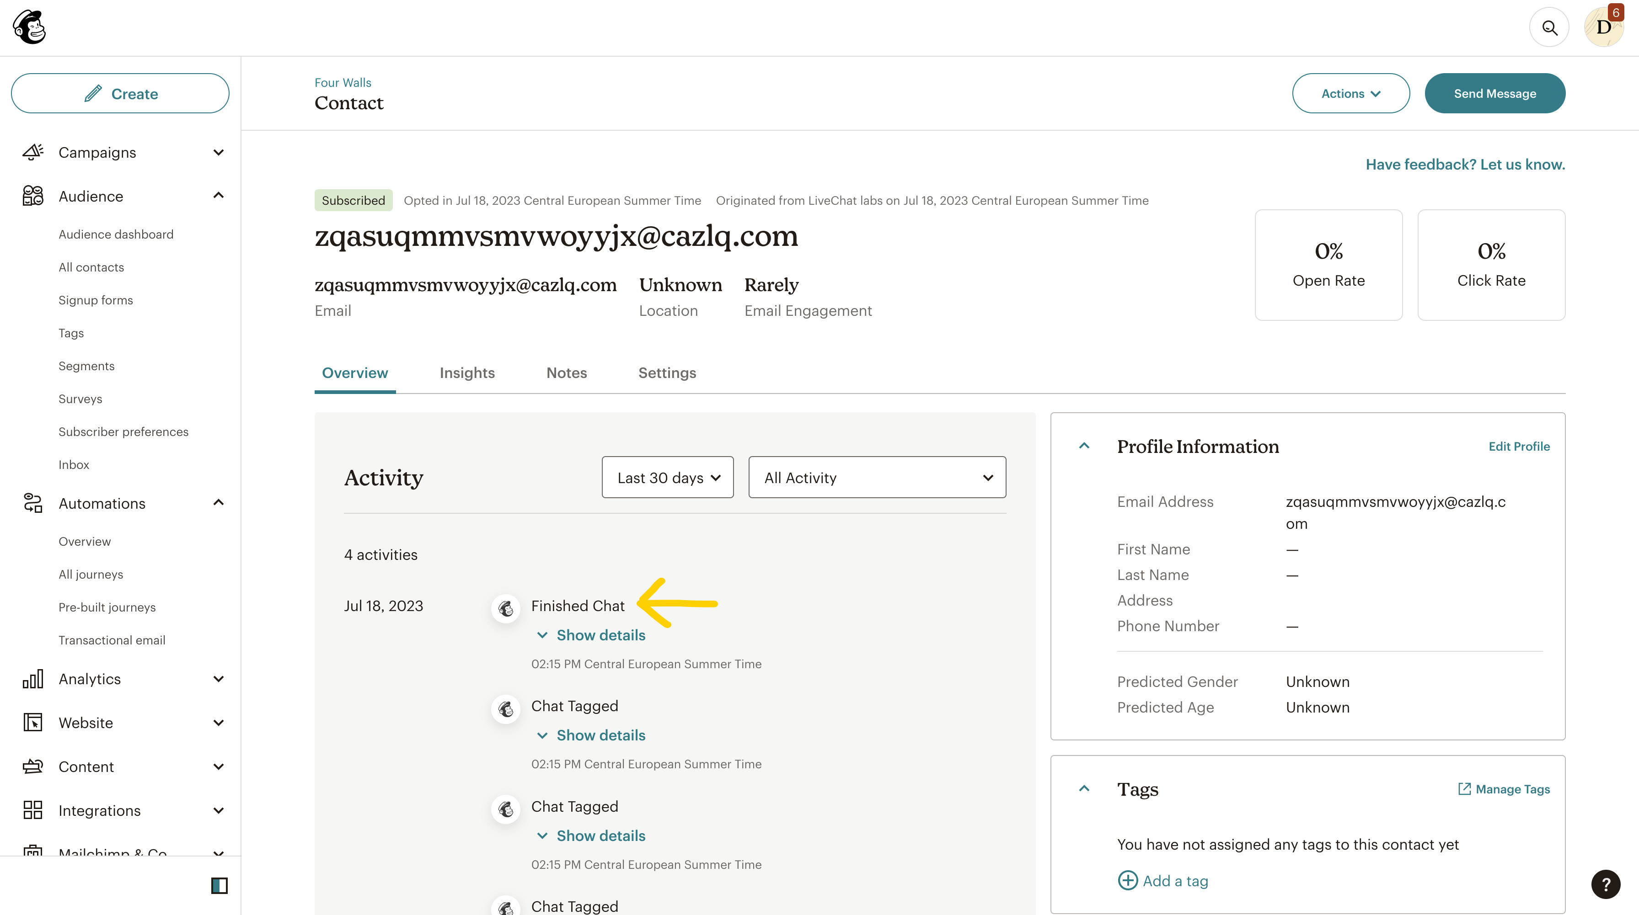Click the Integrations grid icon
This screenshot has width=1639, height=915.
tap(33, 810)
